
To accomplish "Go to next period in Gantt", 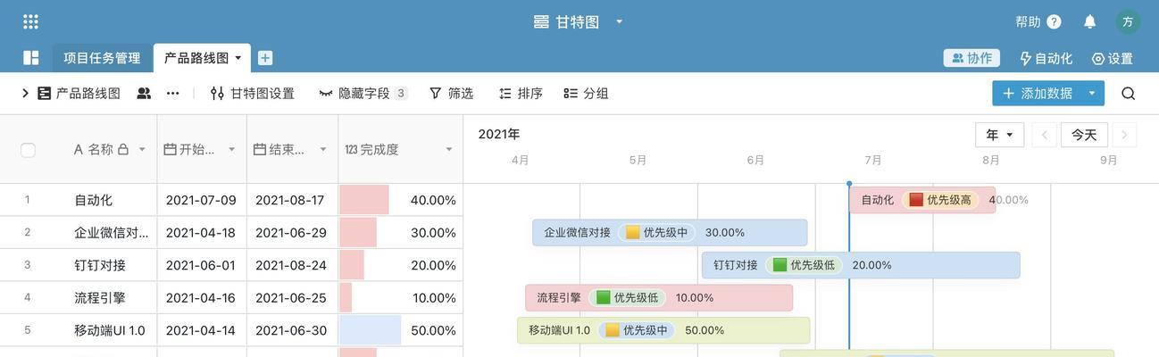I will click(1124, 135).
